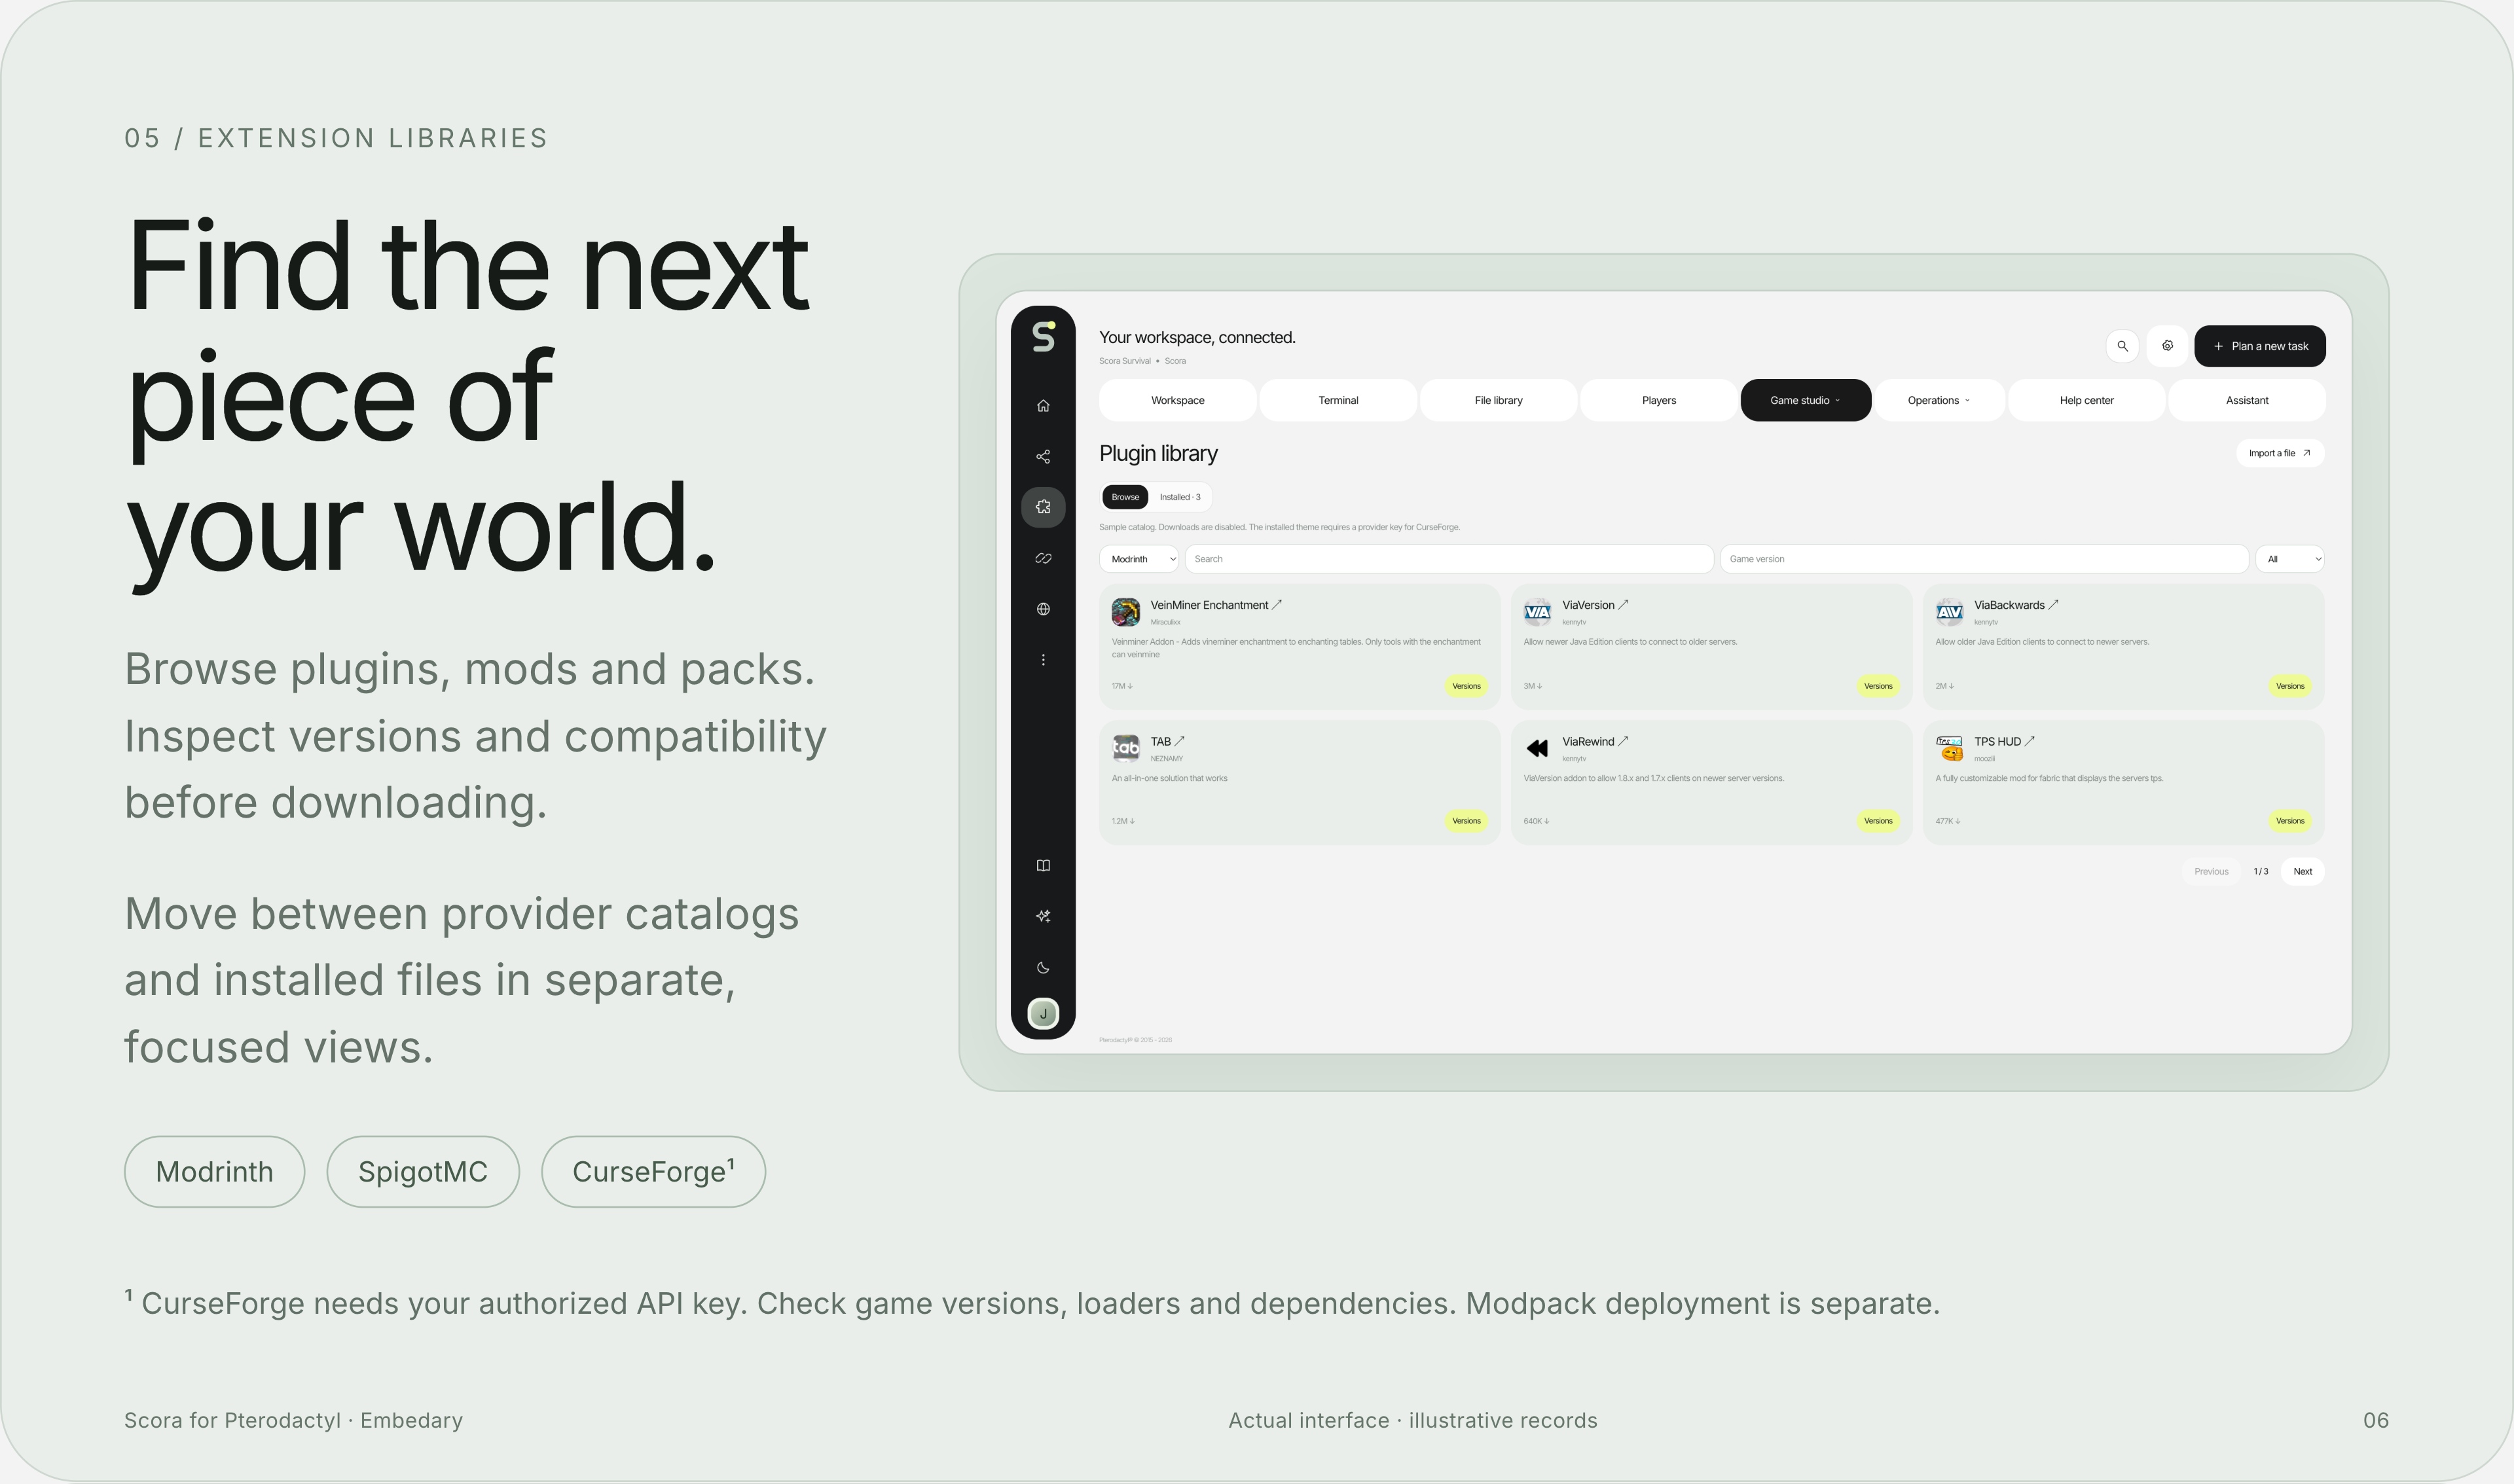Switch to the Terminal tab

coord(1338,400)
